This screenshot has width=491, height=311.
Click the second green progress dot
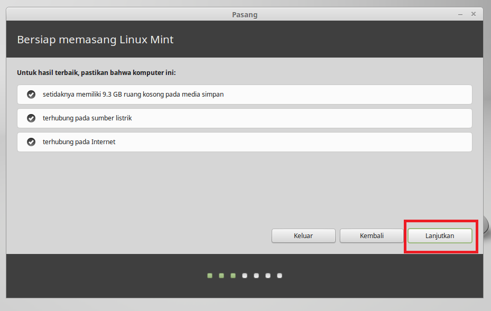221,275
